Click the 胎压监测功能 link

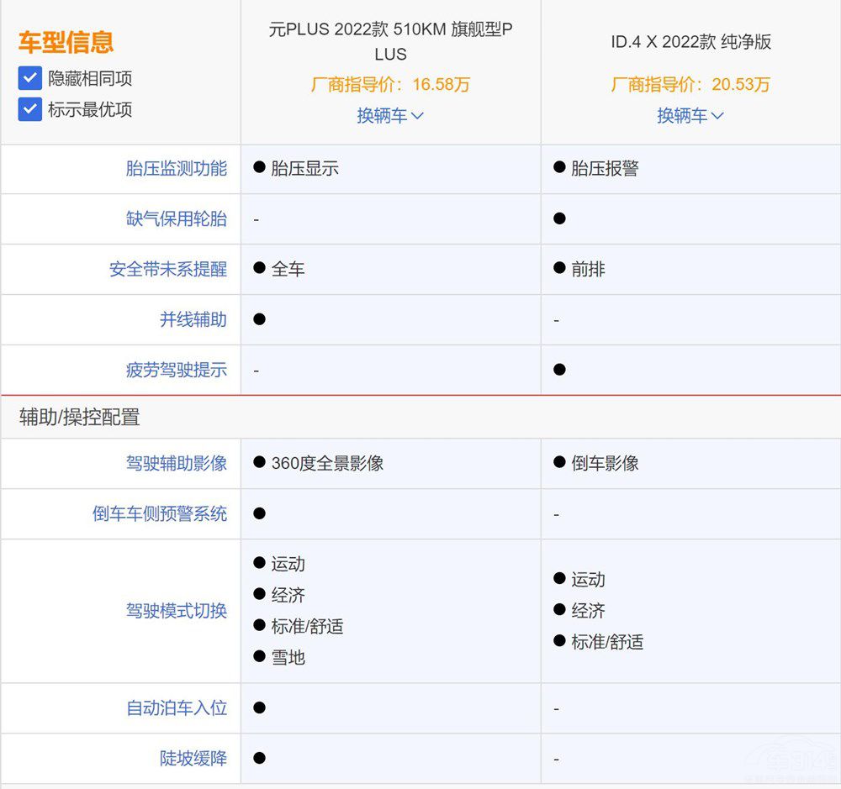click(x=176, y=169)
